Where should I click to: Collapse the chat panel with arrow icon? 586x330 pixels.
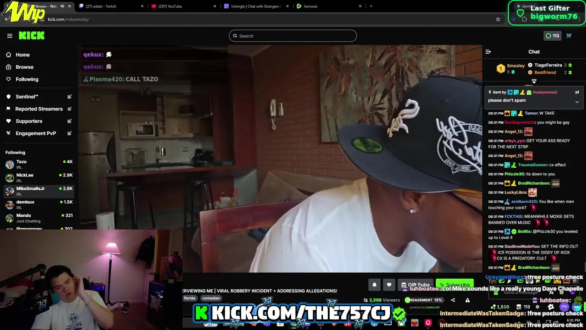[x=488, y=52]
